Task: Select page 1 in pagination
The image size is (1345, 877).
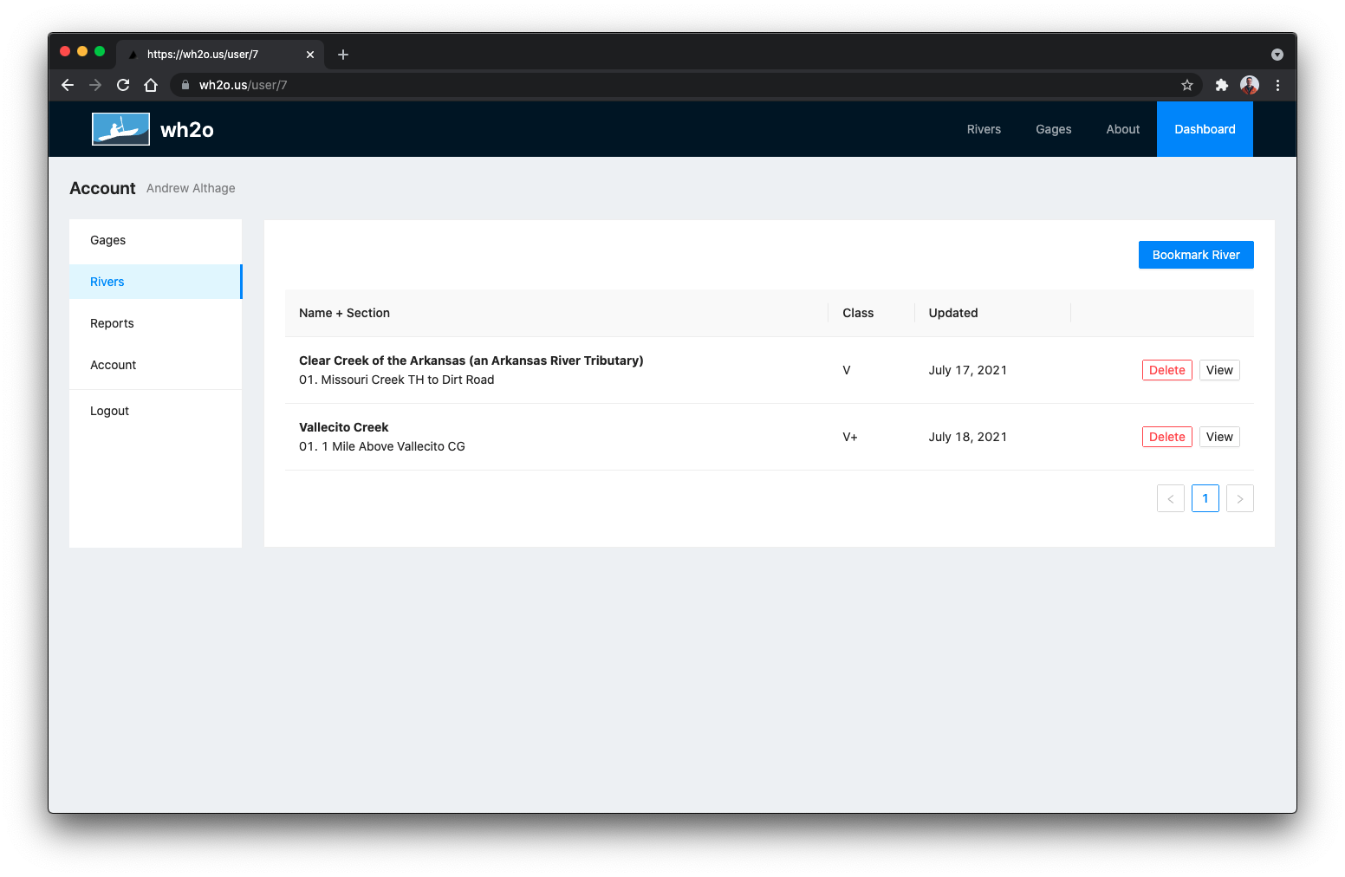Action: coord(1205,498)
